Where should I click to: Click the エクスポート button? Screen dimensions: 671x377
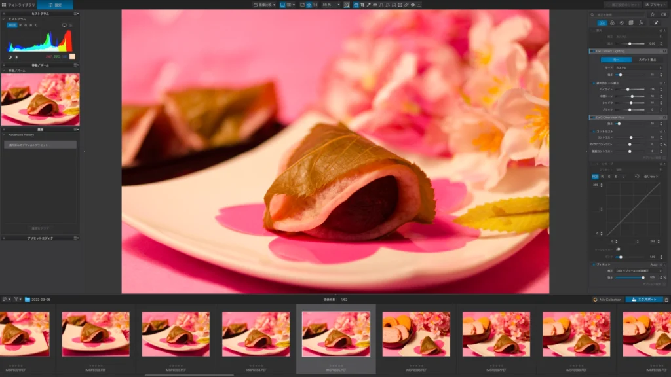(x=643, y=299)
